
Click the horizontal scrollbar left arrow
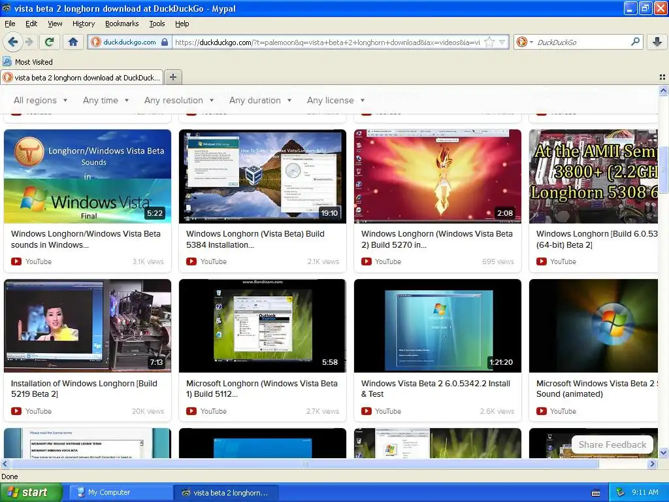click(x=5, y=463)
